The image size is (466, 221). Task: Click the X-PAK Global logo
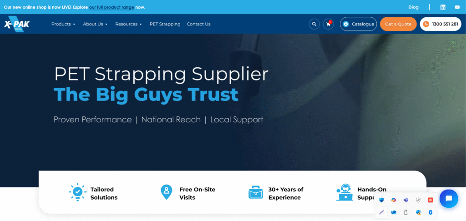click(x=17, y=24)
